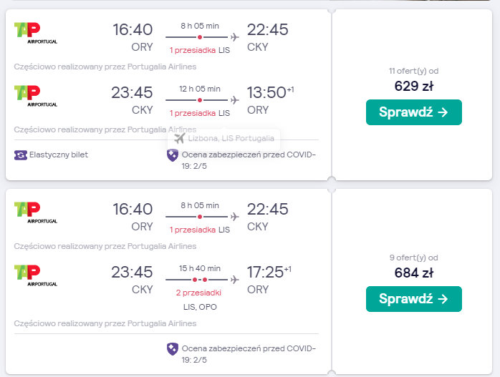Click COVID-19 shield icon in second flight card
Screen dimensions: 500x377
click(173, 349)
